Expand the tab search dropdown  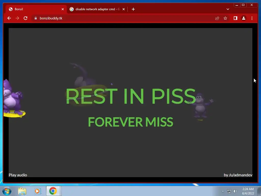[228, 9]
